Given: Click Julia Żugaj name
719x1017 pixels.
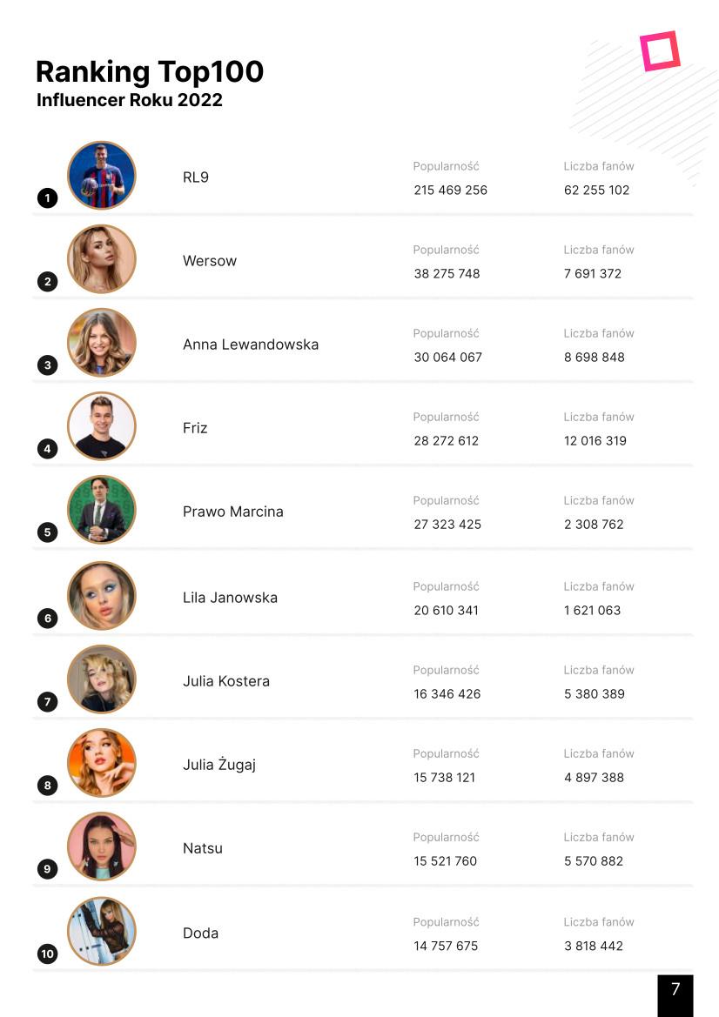Looking at the screenshot, I should tap(219, 765).
